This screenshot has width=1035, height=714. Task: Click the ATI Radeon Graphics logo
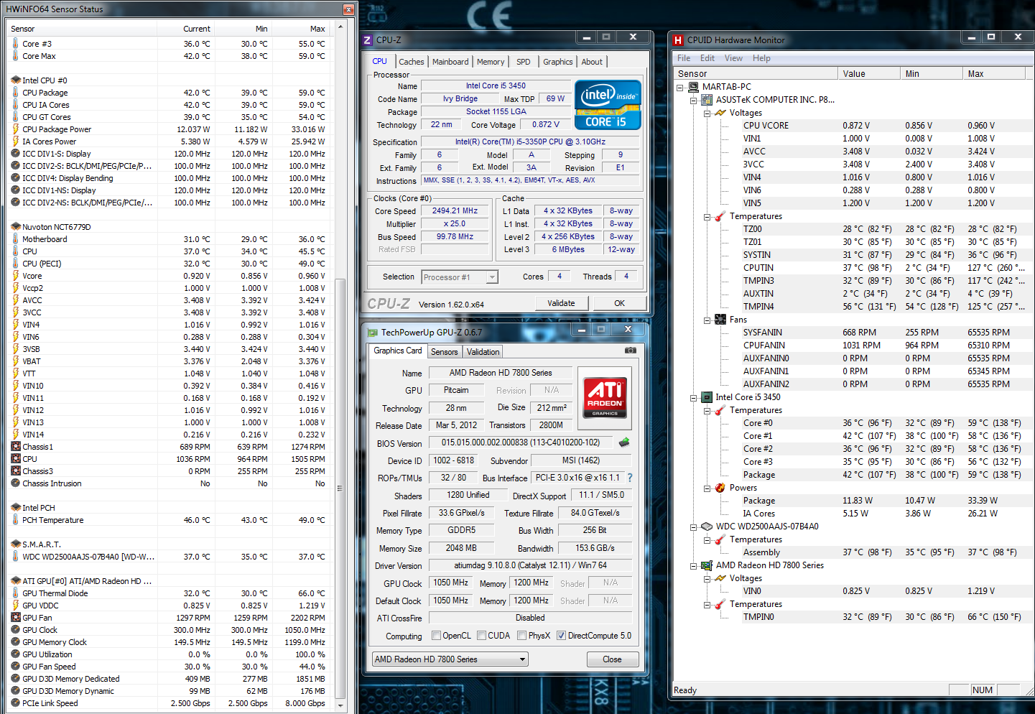coord(605,397)
